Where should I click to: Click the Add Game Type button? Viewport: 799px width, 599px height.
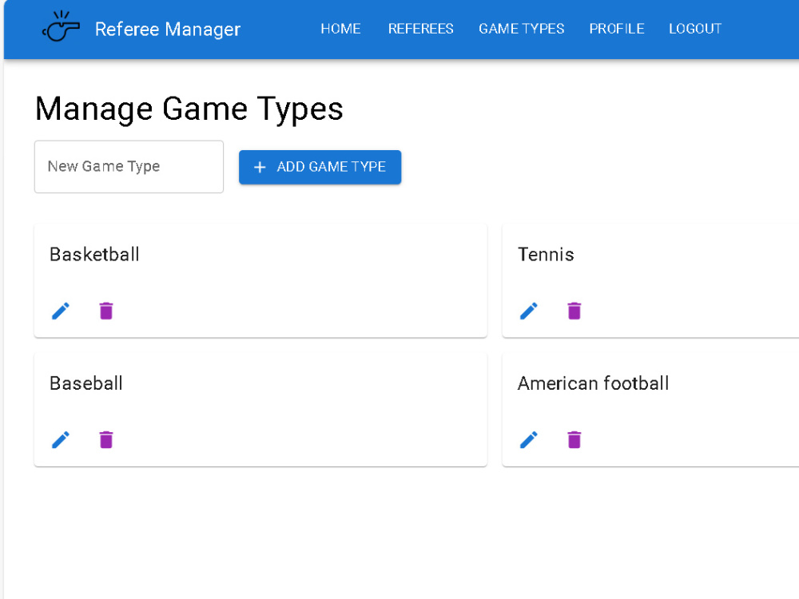[320, 167]
